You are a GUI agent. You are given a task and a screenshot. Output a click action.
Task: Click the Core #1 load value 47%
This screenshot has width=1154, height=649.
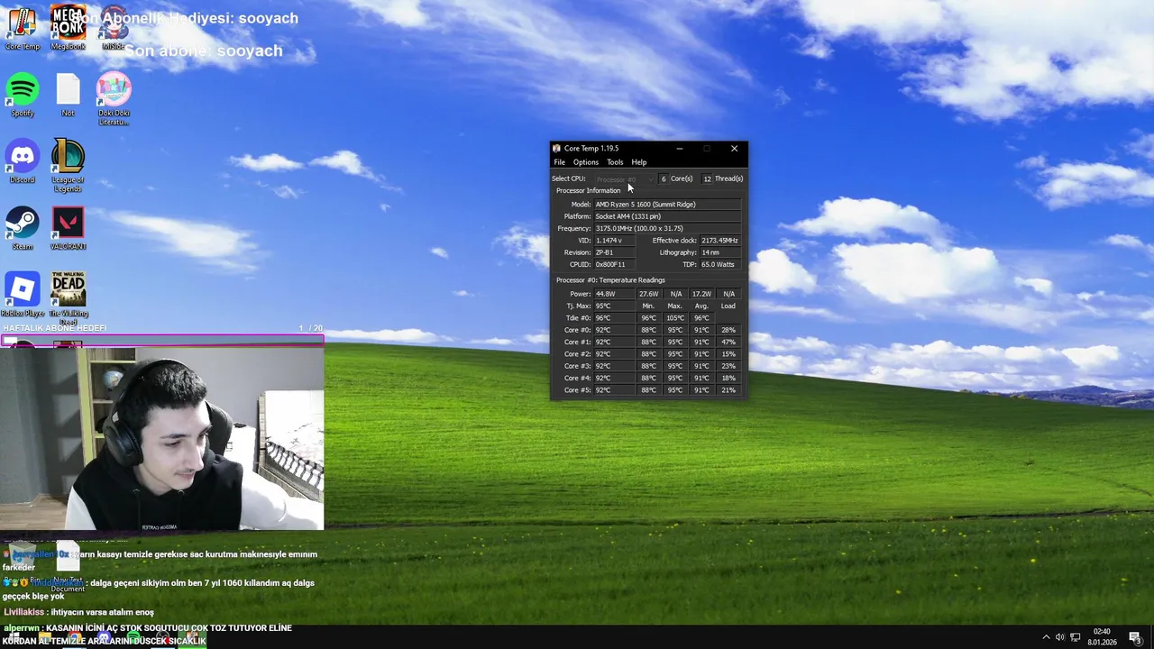coord(728,342)
